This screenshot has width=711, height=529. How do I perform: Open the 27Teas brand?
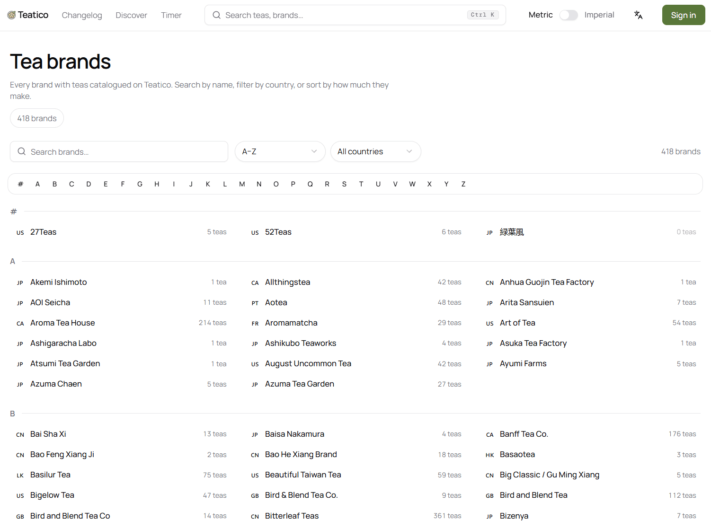121,232
